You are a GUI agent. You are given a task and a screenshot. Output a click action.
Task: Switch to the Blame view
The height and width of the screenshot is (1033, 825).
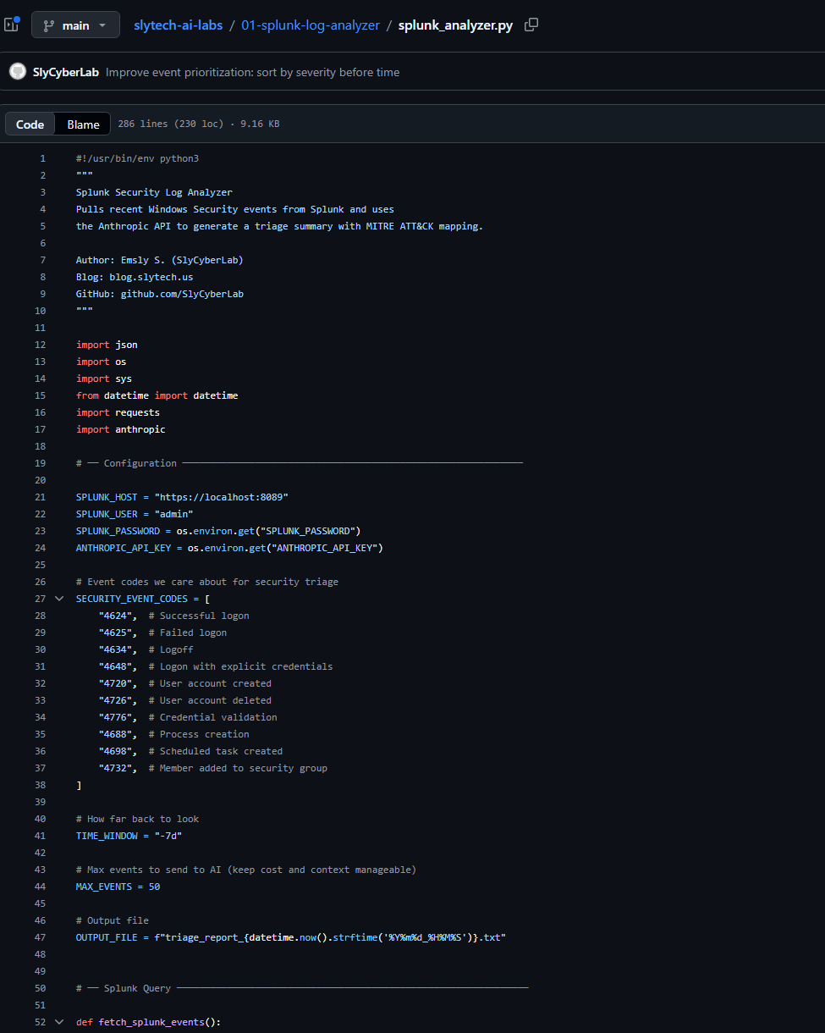83,124
